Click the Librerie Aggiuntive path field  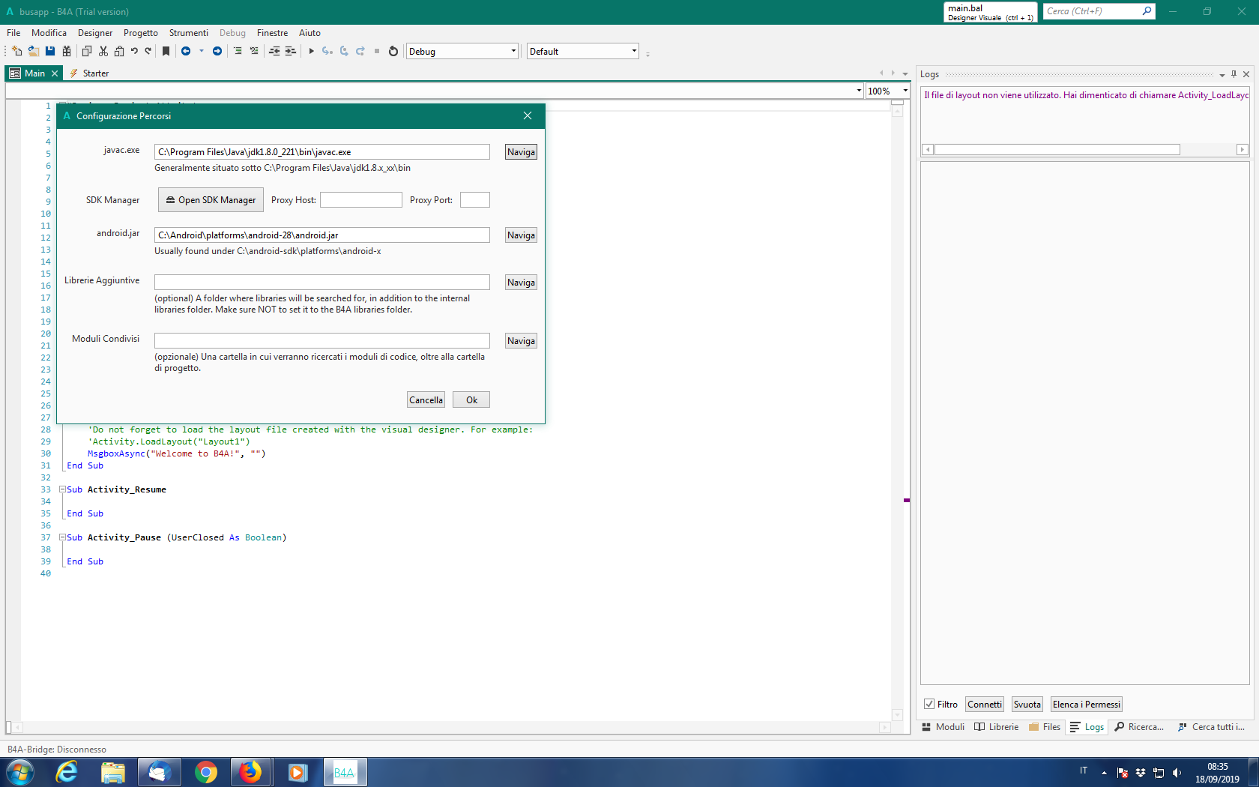click(322, 283)
